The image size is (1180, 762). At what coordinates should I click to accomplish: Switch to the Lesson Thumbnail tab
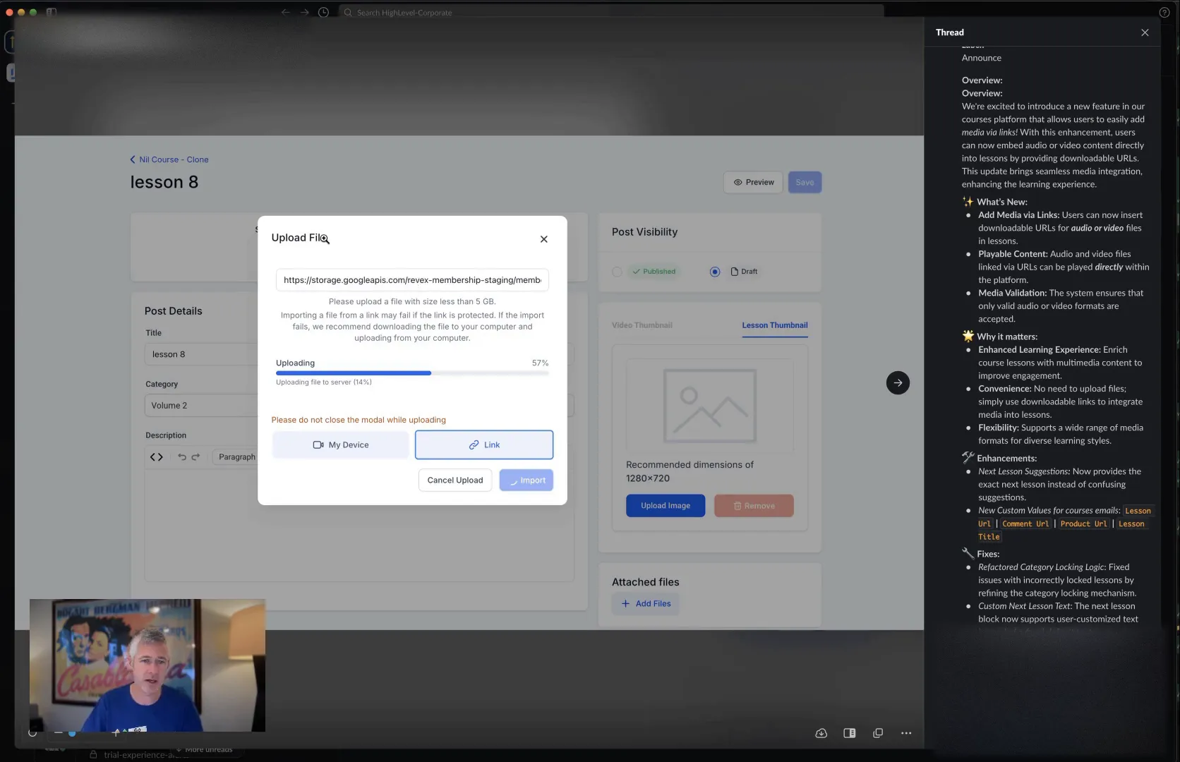(x=774, y=325)
